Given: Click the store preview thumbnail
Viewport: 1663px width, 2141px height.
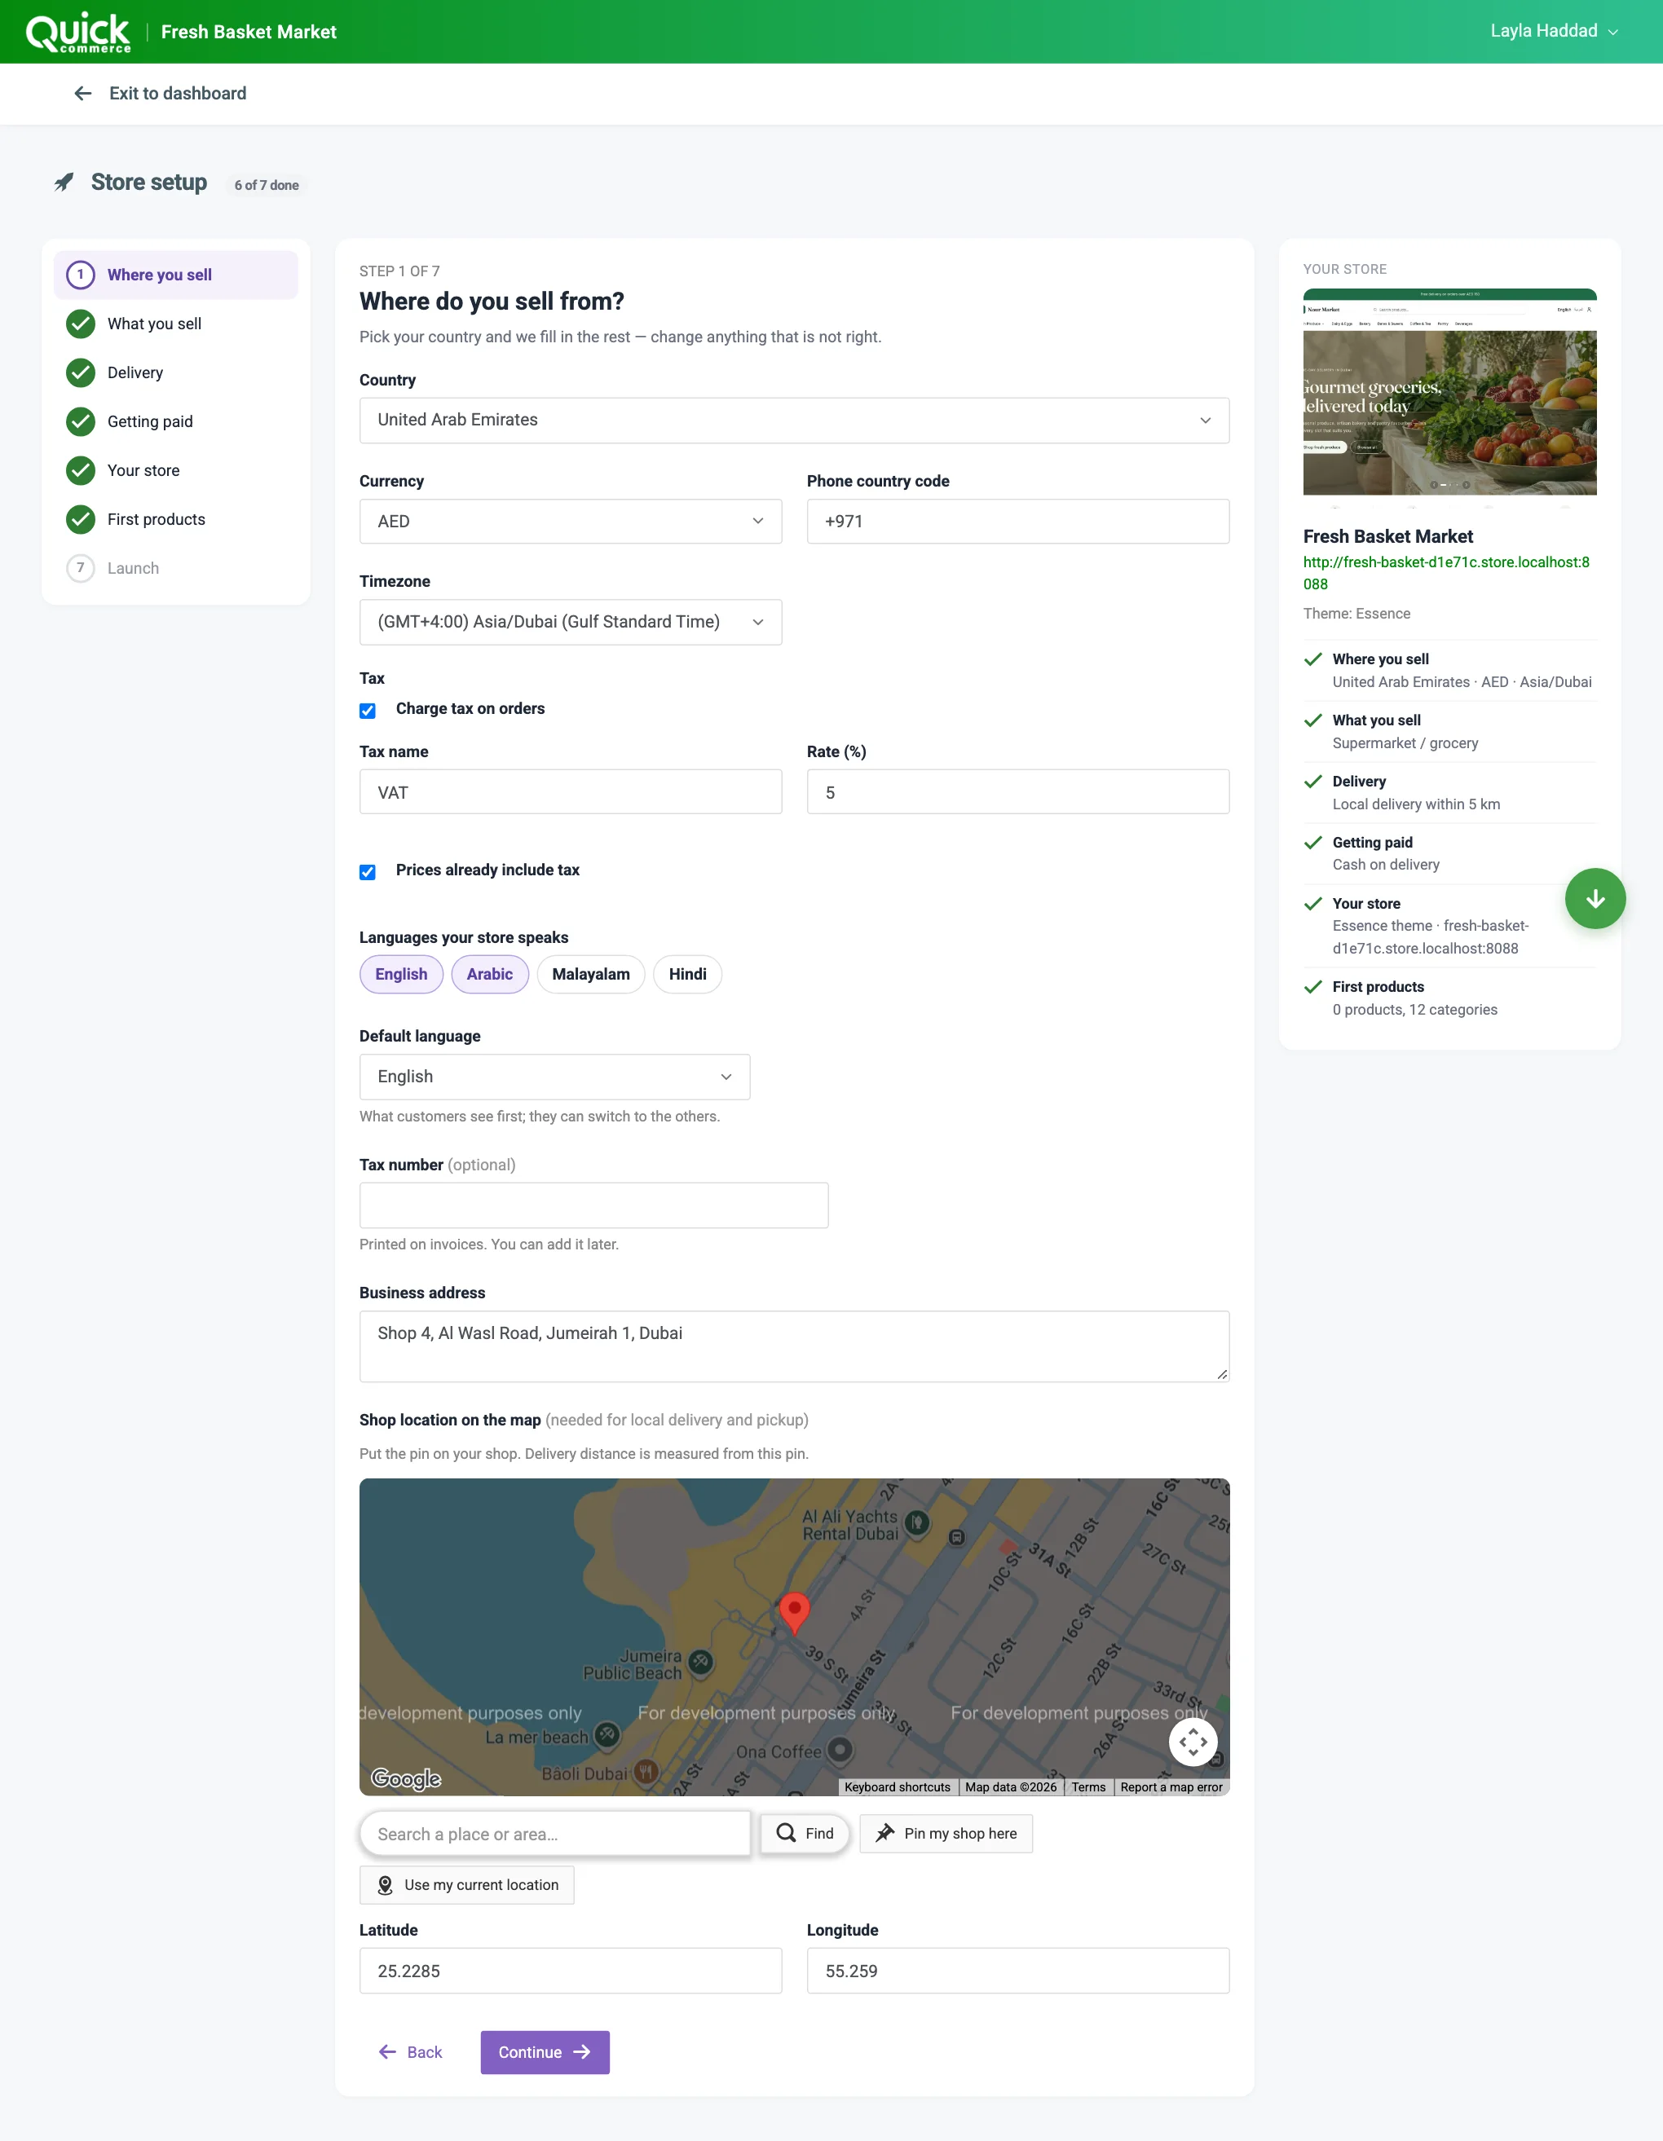Looking at the screenshot, I should 1449,397.
